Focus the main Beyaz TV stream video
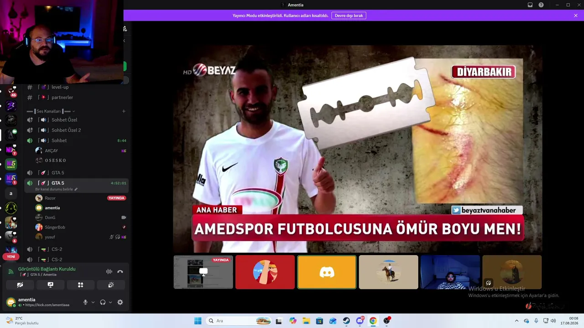Viewport: 584px width, 328px height. [x=357, y=149]
